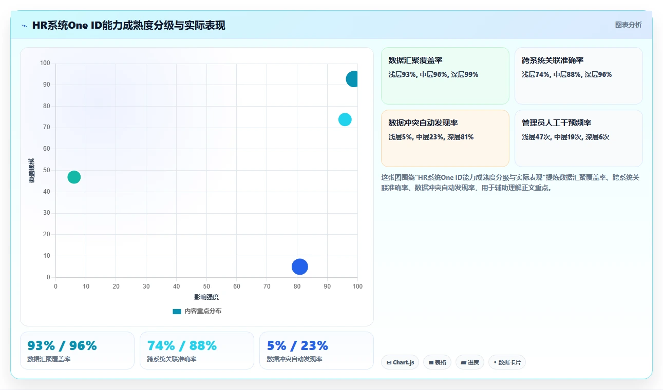The height and width of the screenshot is (390, 663).
Task: Click the 内容重点分布 legend label
Action: [x=203, y=311]
